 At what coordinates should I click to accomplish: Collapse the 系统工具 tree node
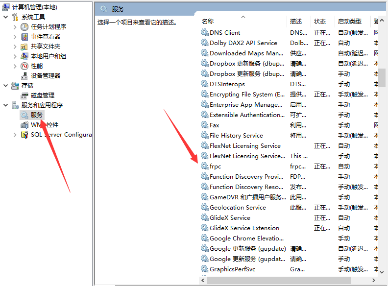[6, 17]
